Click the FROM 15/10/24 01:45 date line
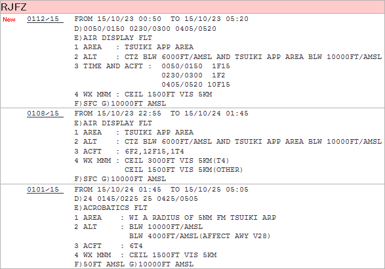This screenshot has height=269, width=385. tap(161, 190)
